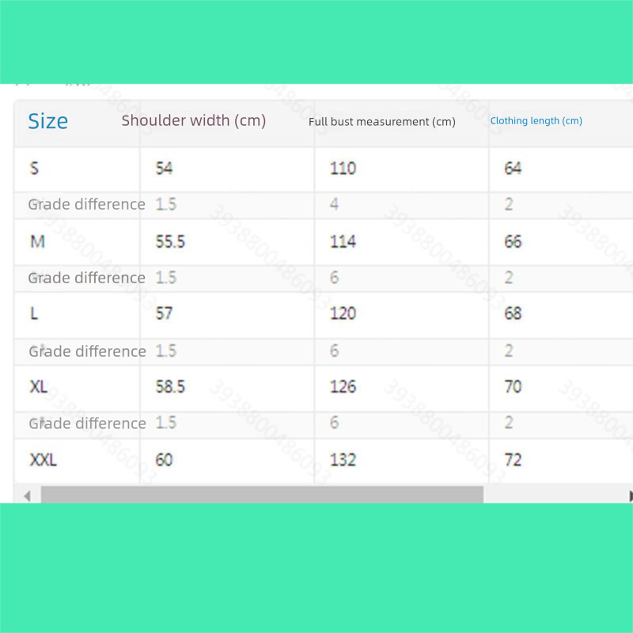The image size is (633, 633).
Task: Open the Clothing length (cm) header link
Action: [536, 121]
